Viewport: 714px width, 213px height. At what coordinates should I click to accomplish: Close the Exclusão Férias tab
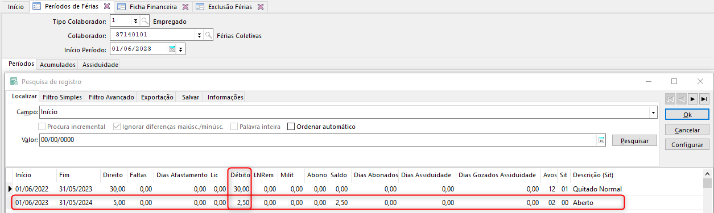(x=261, y=7)
